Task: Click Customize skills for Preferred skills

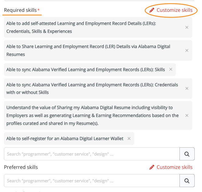Action: click(x=174, y=167)
